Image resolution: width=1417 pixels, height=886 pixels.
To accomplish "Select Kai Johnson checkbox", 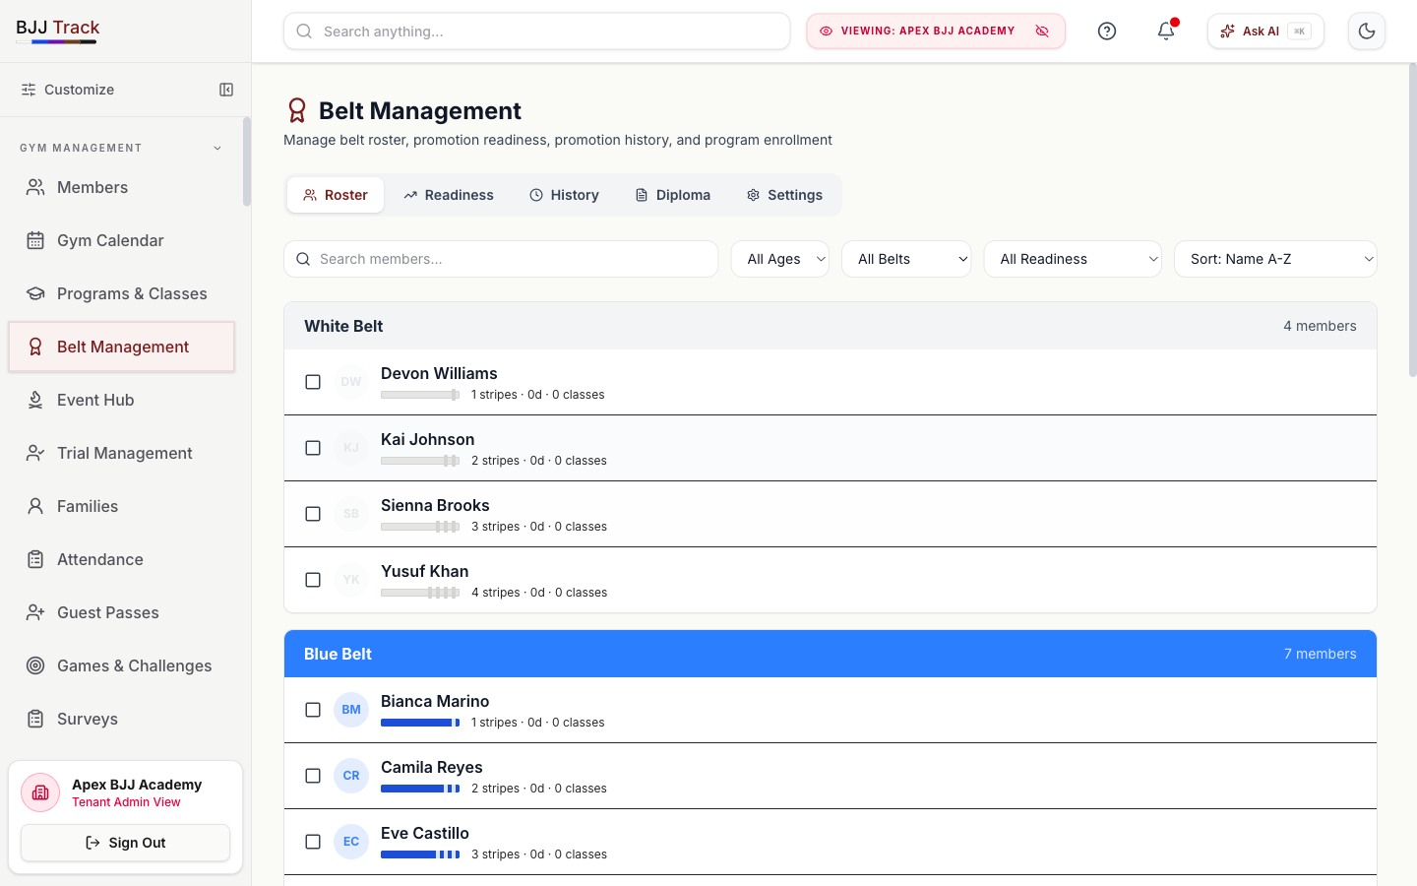I will coord(313,448).
